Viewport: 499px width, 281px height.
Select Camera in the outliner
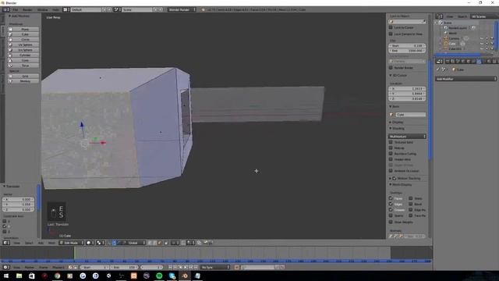click(454, 38)
